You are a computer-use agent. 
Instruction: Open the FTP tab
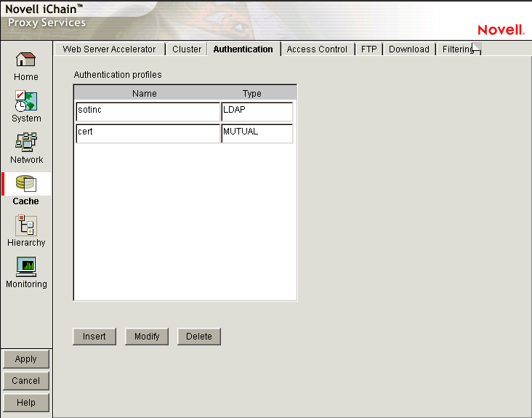pos(368,49)
